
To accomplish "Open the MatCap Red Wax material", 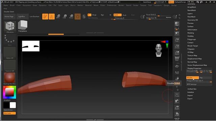I will [x=9, y=79].
